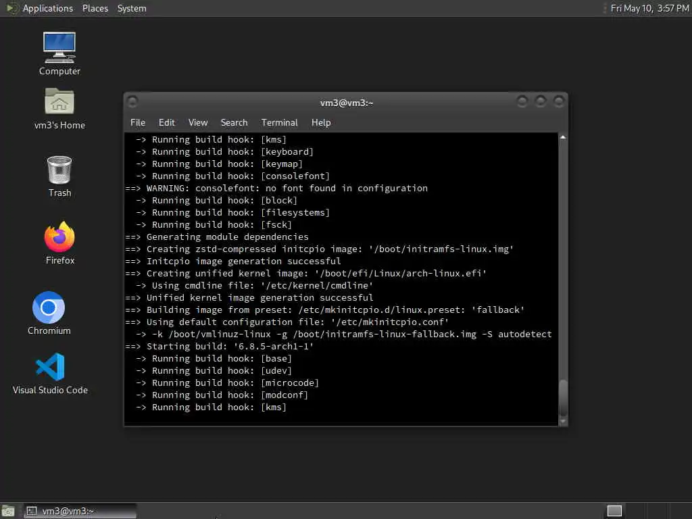Click 'Initcpio image generation successful' line

(233, 262)
